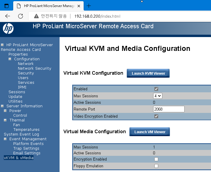Open the Update page
This screenshot has width=211, height=172.
click(15, 97)
